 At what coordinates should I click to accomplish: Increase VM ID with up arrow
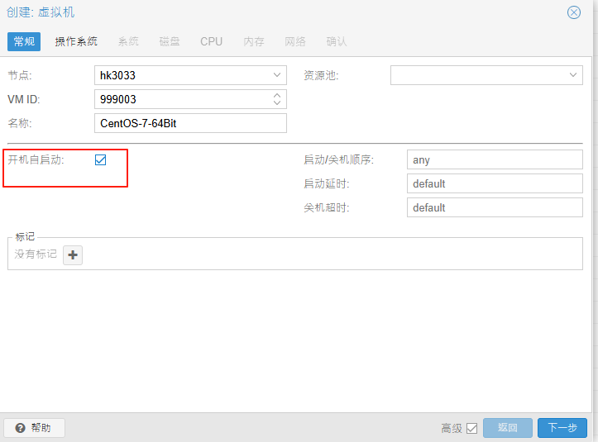click(277, 95)
